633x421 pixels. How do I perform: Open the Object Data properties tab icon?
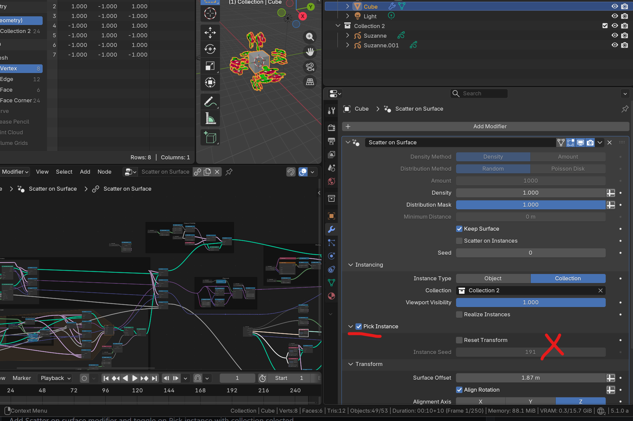(x=331, y=283)
